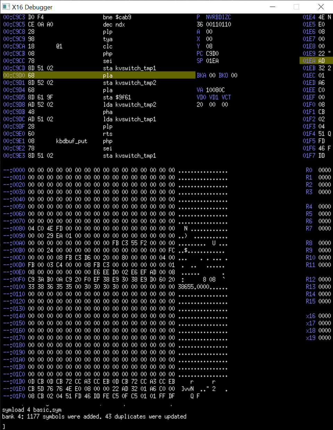Viewport: 333px width, 430px height.
Task: Click the BKO bank label
Action: pyautogui.click(x=223, y=75)
